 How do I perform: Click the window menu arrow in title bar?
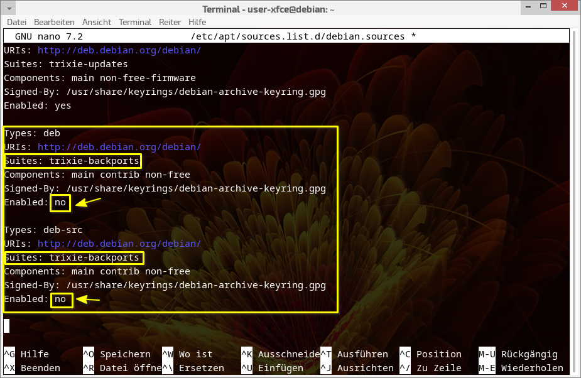pos(9,8)
